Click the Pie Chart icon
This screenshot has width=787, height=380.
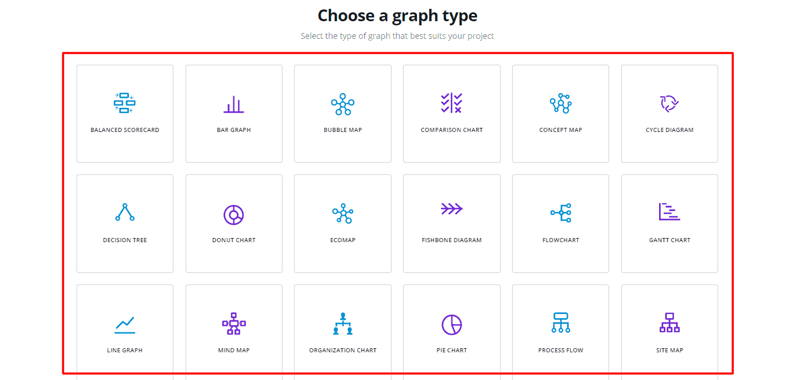[x=452, y=325]
